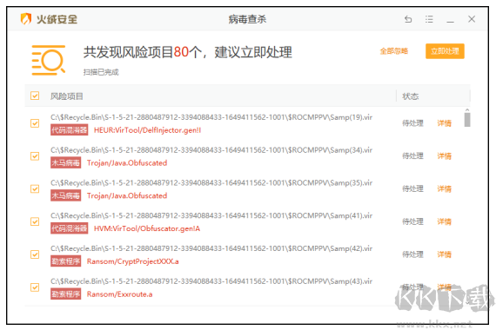Click the 全部忽略 ignore all link
This screenshot has height=330, width=496.
pos(394,51)
